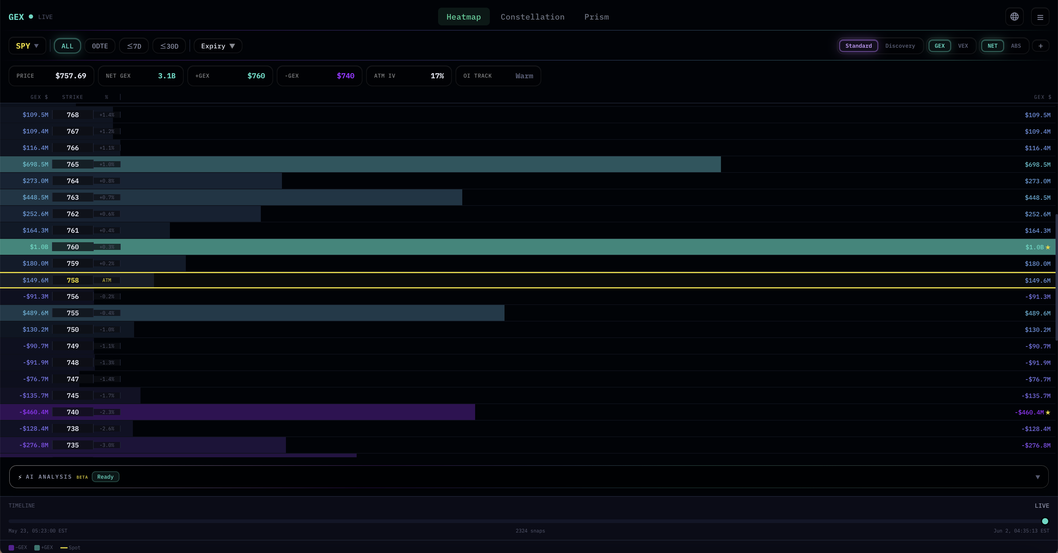Image resolution: width=1058 pixels, height=553 pixels.
Task: Click the +GEX $760 stat card
Action: tap(230, 76)
